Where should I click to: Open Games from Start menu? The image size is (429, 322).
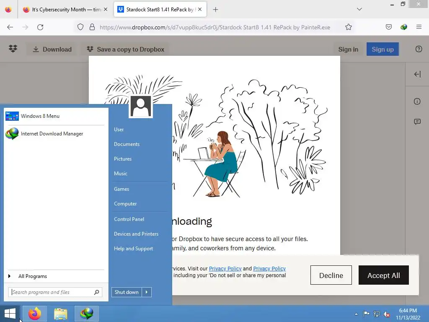tap(121, 189)
